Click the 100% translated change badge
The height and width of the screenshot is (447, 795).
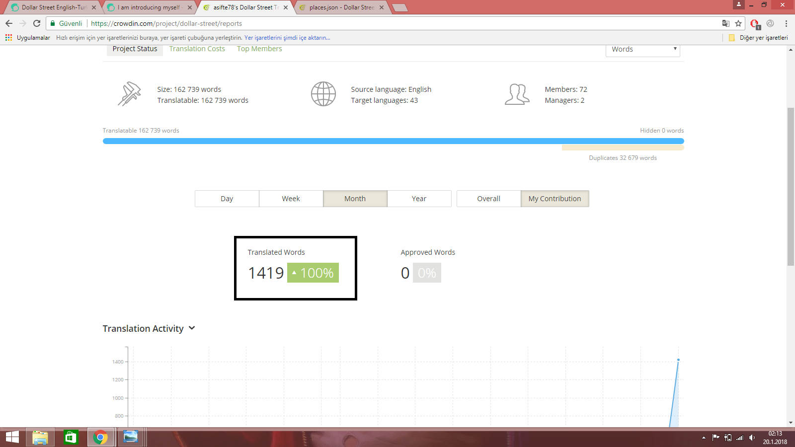pyautogui.click(x=313, y=273)
